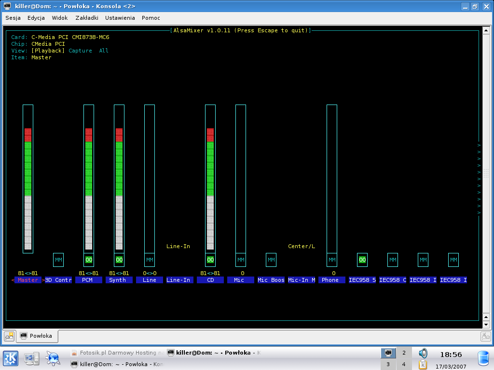
Task: Switch to virtual desktop 3
Action: (x=388, y=364)
